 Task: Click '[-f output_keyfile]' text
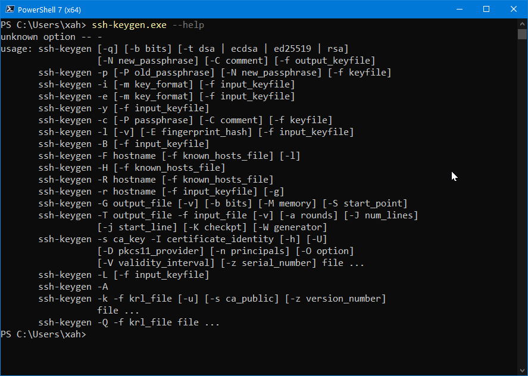324,61
